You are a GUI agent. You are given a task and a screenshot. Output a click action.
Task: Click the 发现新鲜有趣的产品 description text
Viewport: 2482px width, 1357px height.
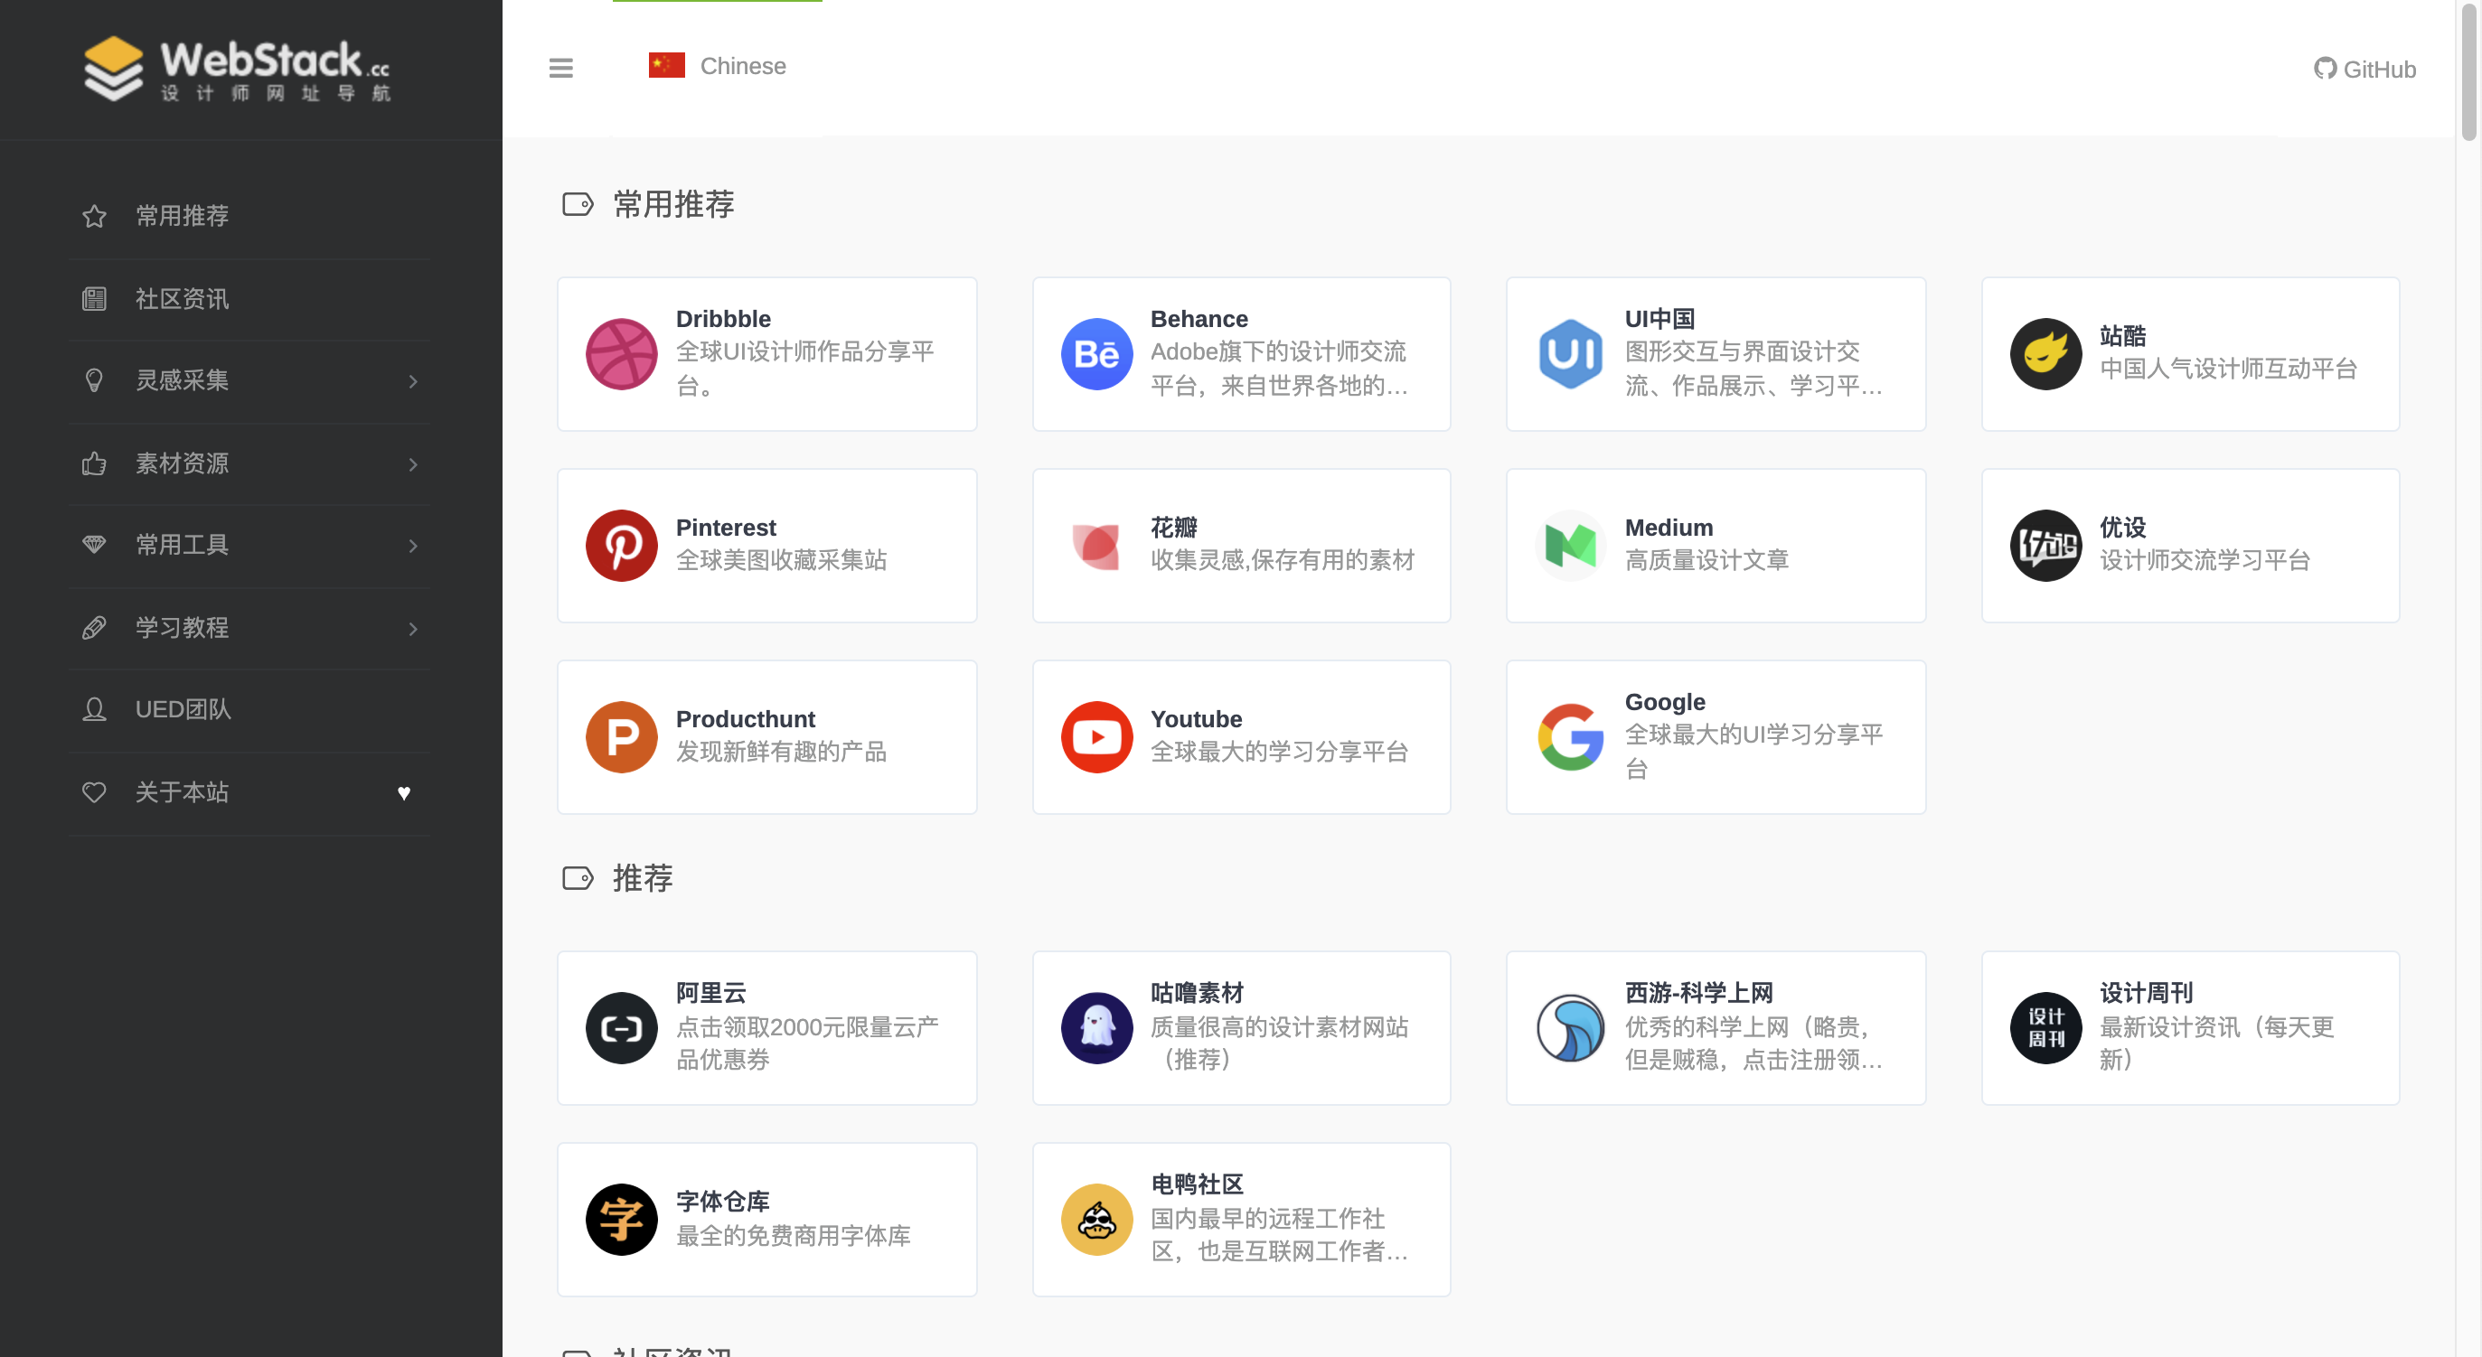tap(782, 753)
